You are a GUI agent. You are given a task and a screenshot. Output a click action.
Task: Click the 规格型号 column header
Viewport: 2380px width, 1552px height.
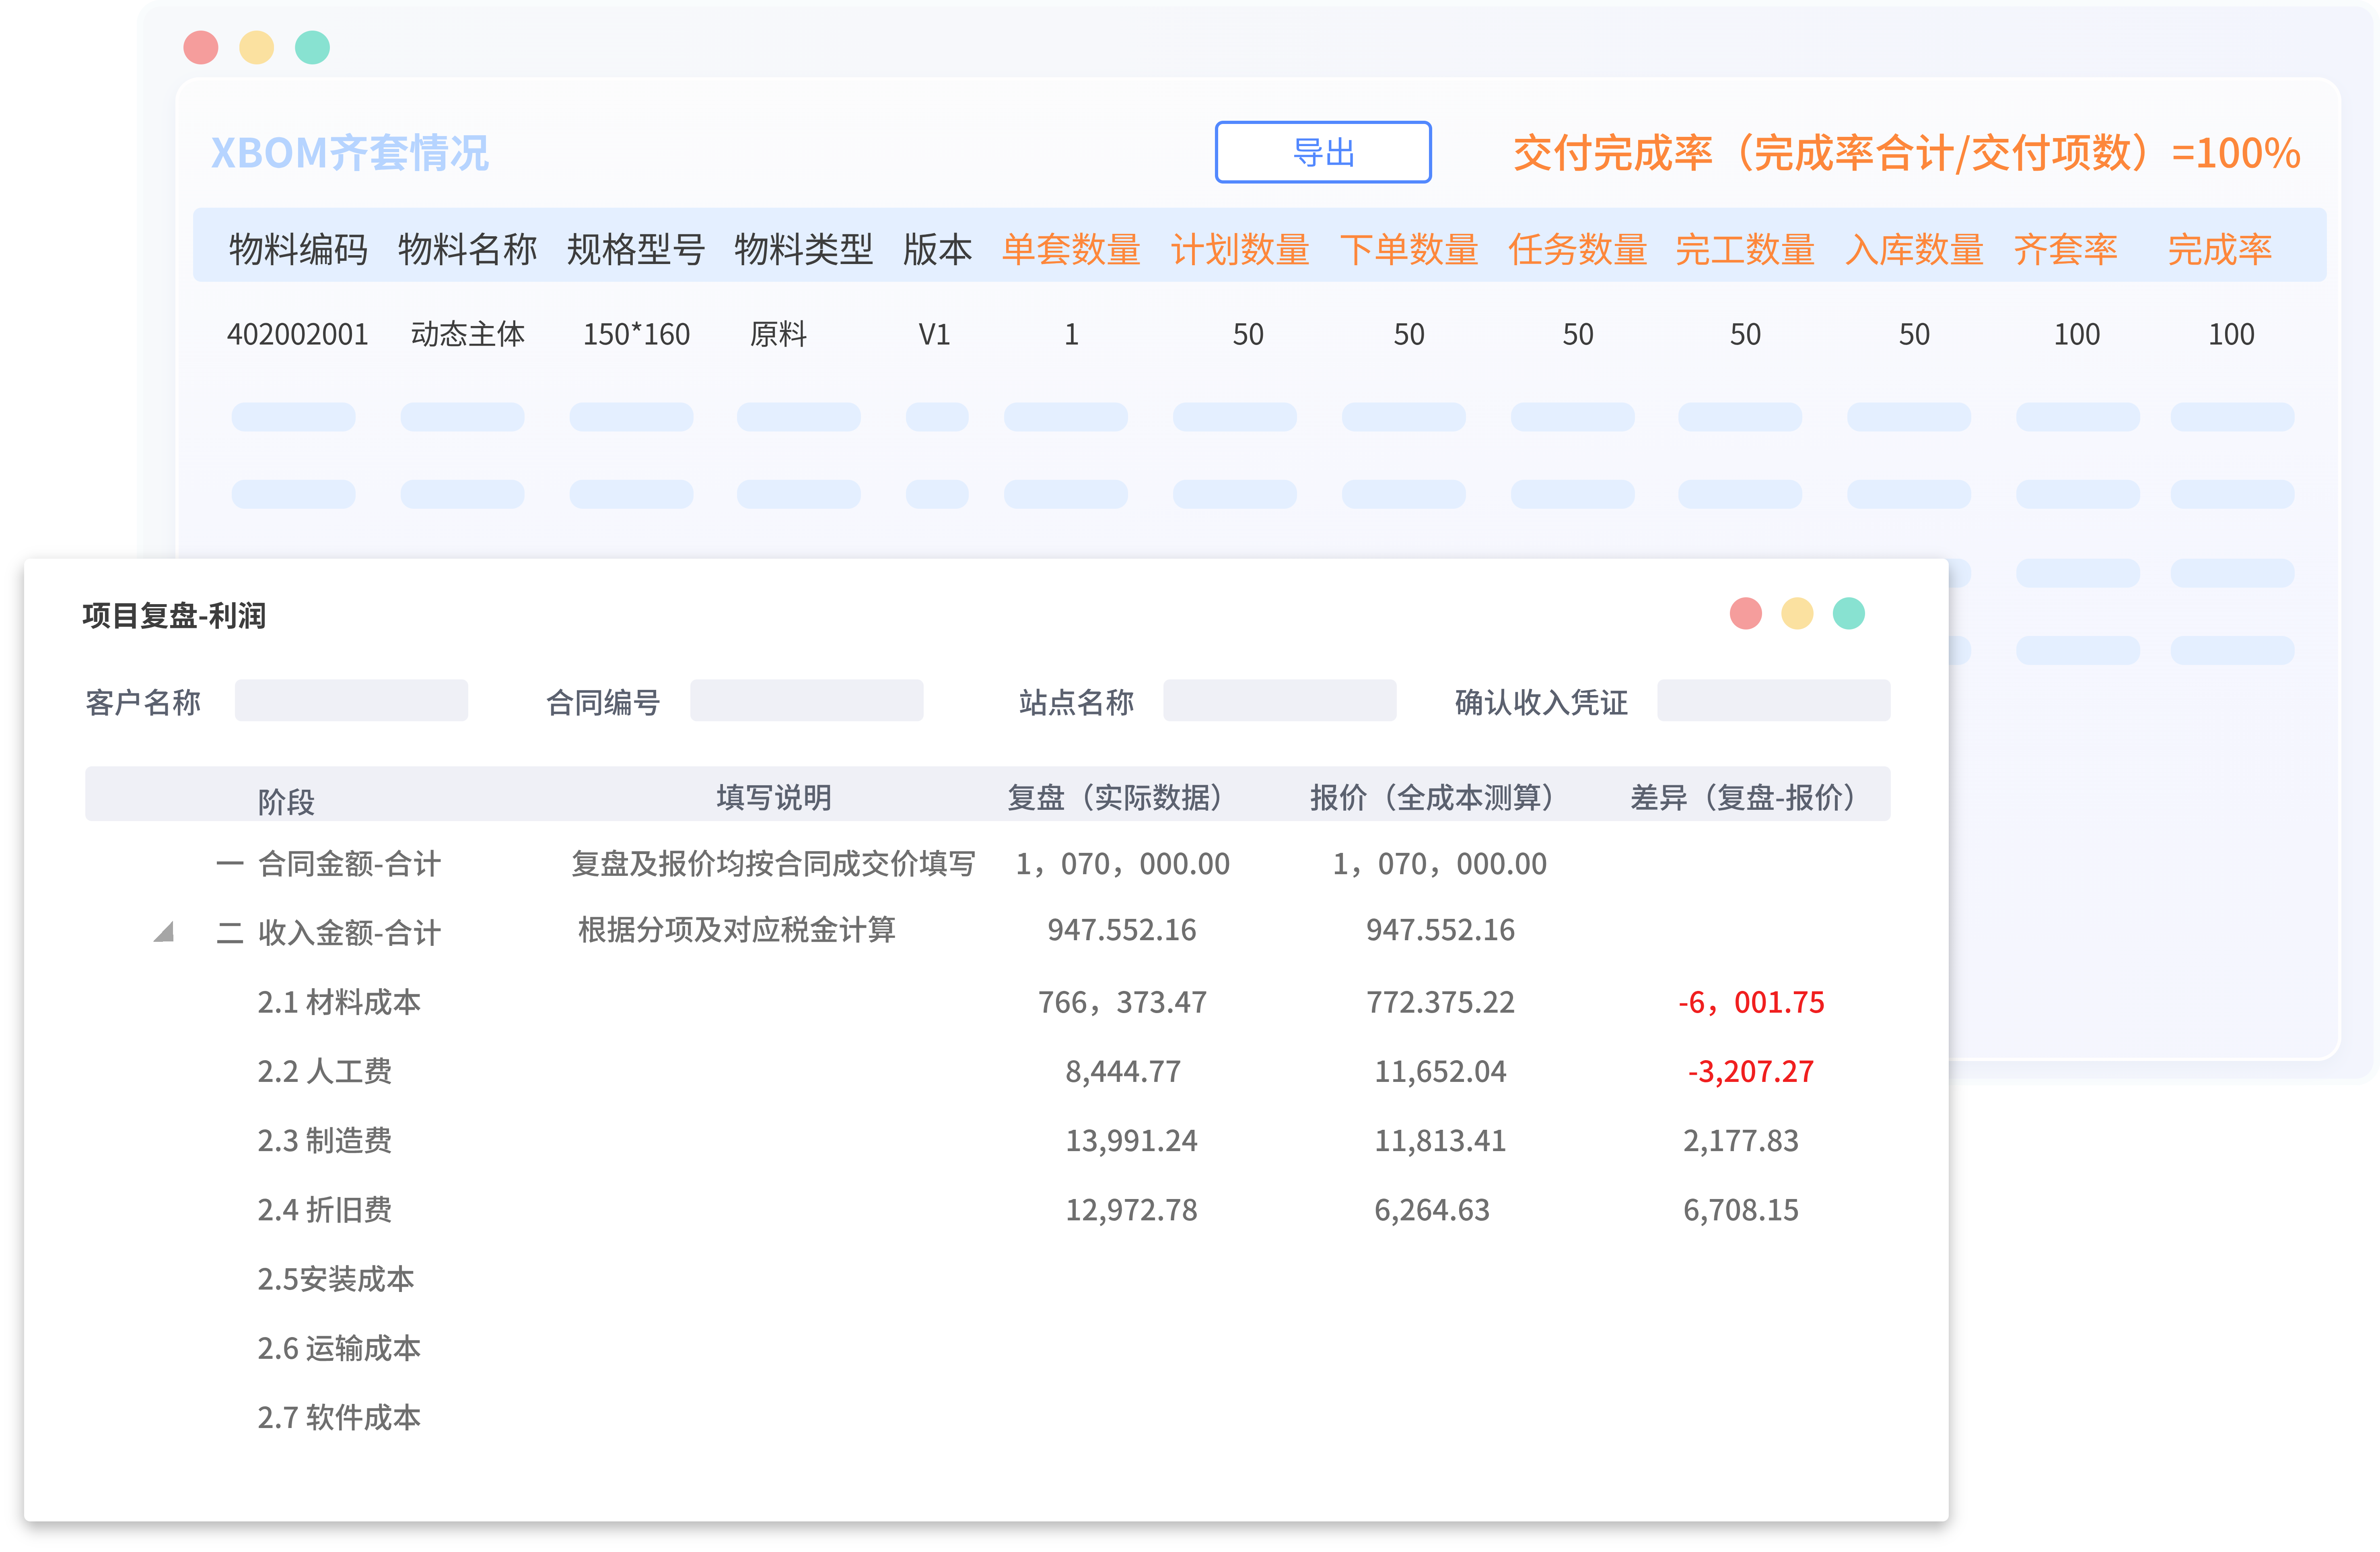(x=636, y=249)
